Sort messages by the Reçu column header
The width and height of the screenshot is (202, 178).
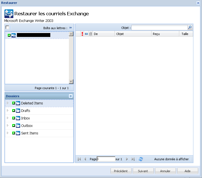[165, 34]
